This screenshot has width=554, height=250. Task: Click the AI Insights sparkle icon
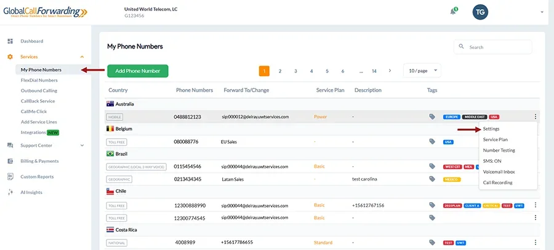coord(10,192)
